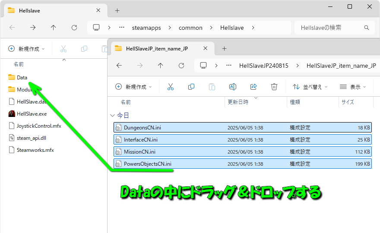Sort by 種類 column

295,102
